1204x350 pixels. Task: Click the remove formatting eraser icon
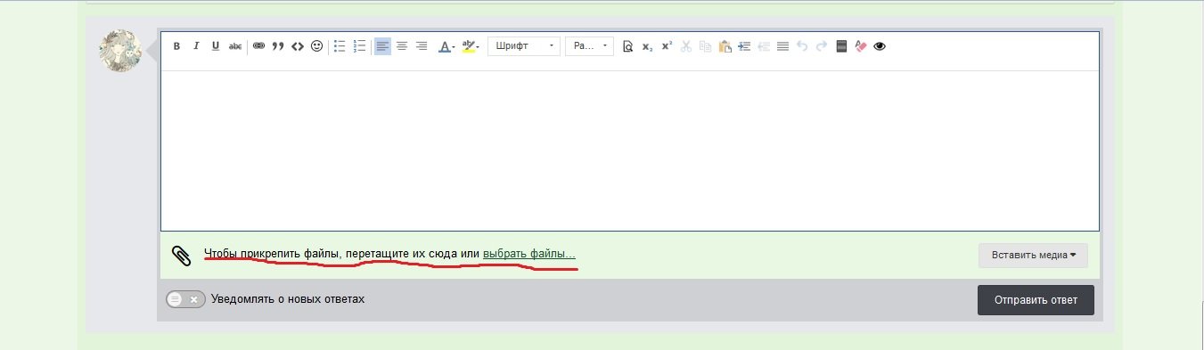[860, 46]
